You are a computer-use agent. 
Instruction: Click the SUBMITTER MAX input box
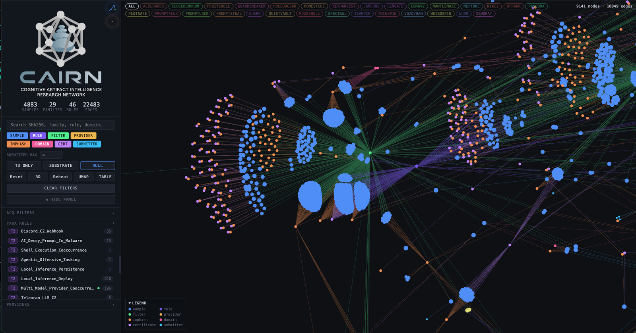click(51, 155)
